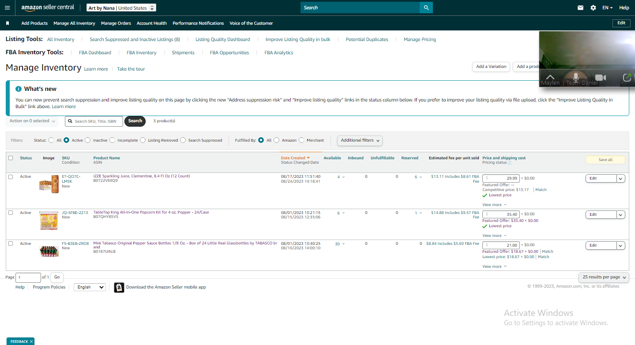Viewport: 635px width, 345px height.
Task: Click the Save all button
Action: click(605, 160)
